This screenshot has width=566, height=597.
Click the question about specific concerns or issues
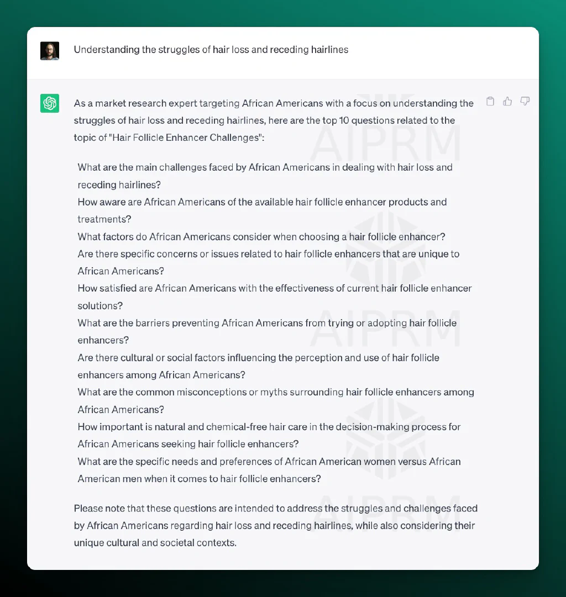(269, 262)
